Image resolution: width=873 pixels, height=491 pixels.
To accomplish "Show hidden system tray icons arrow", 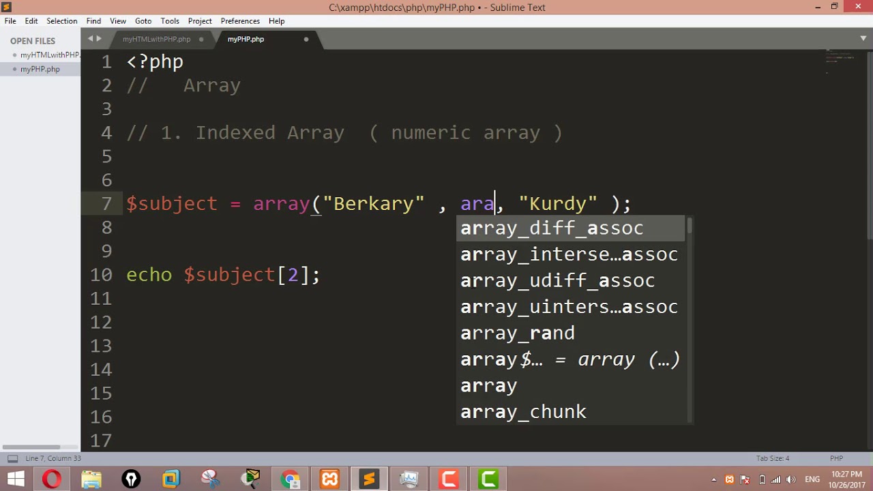I will tap(713, 479).
